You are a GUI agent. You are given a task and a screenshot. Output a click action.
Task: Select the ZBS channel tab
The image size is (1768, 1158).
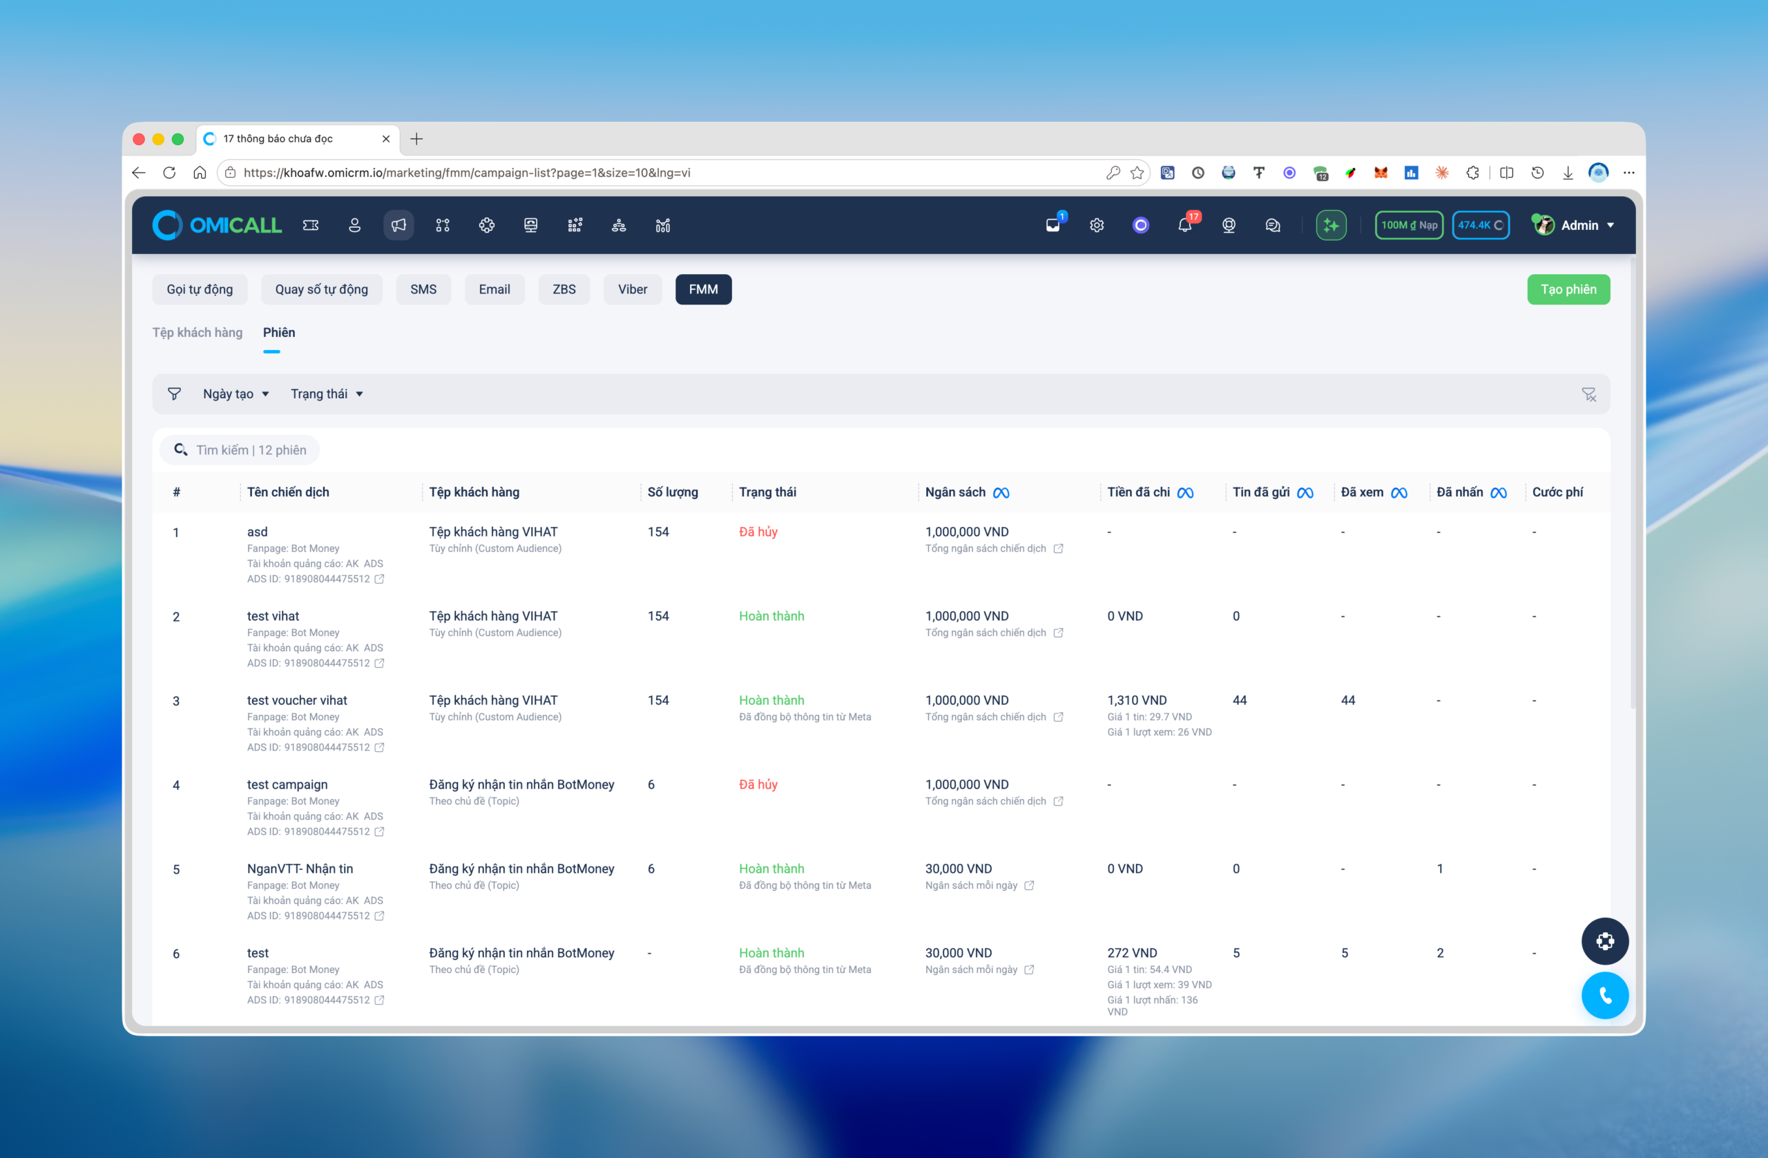[x=564, y=289]
